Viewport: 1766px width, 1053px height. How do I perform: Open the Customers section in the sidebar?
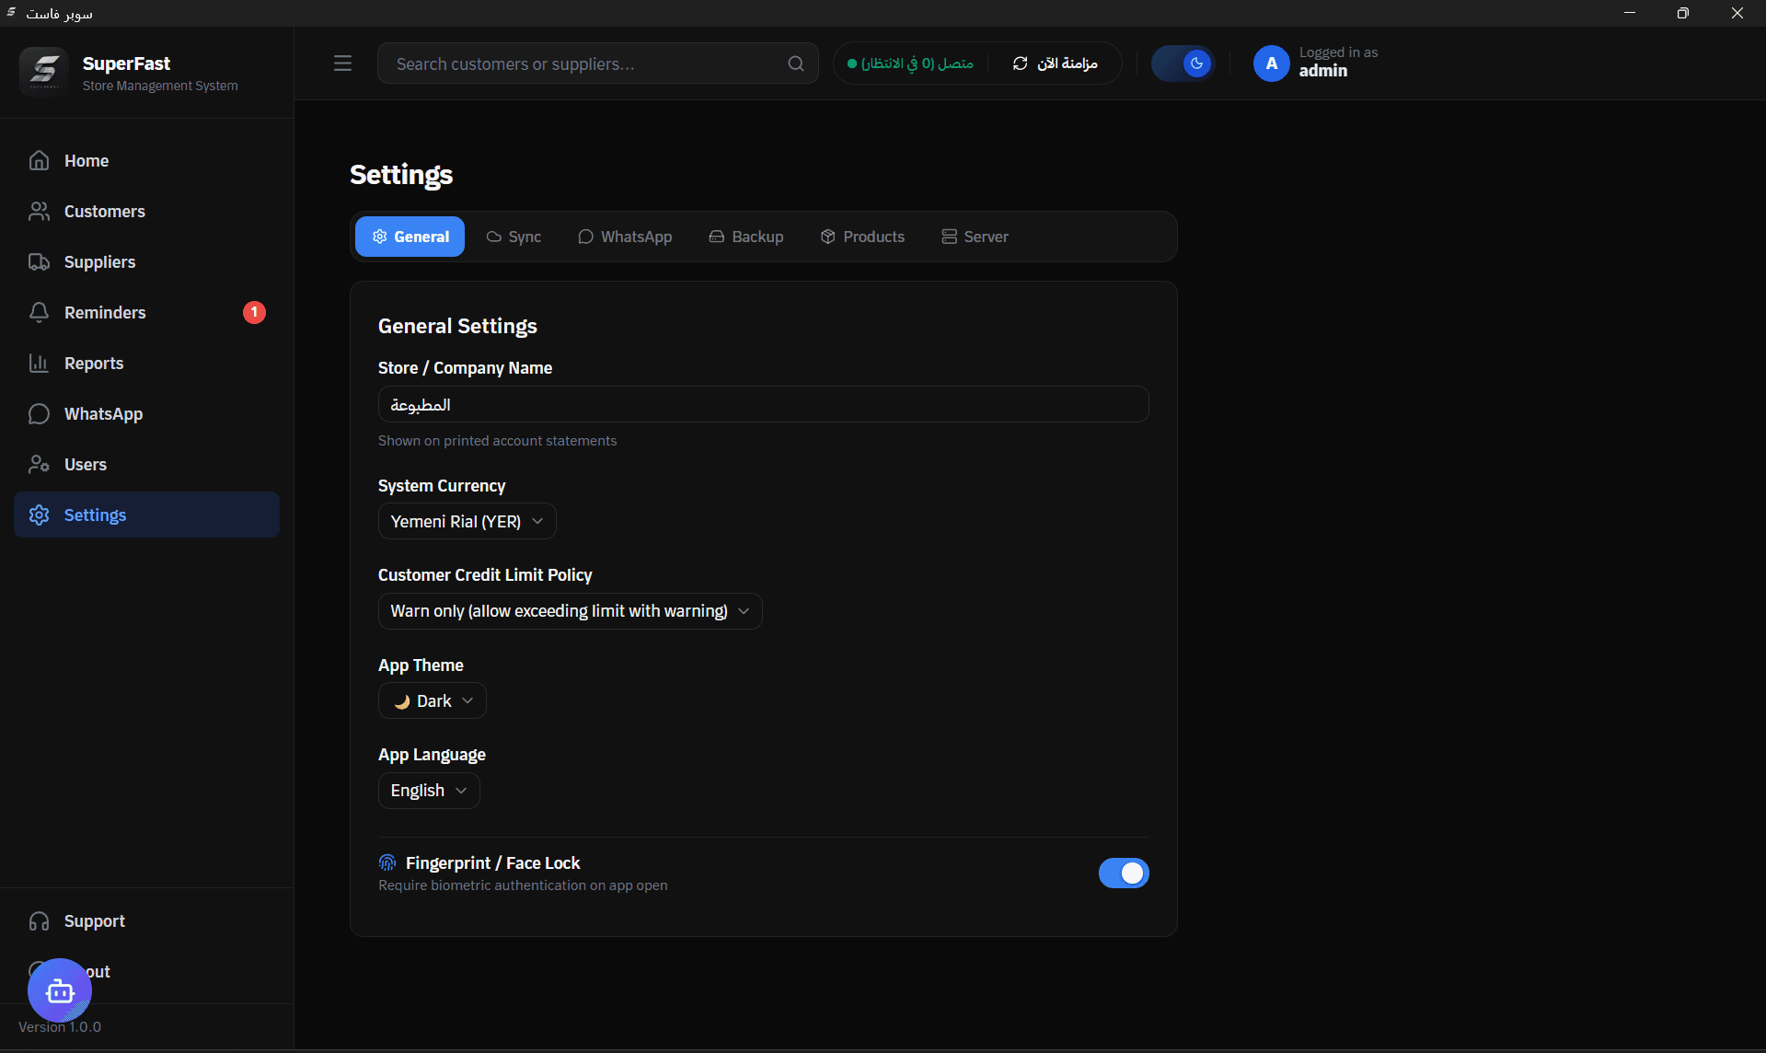point(146,211)
